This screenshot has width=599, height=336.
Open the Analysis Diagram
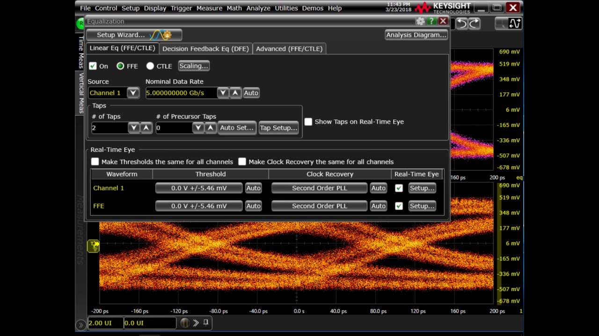[416, 35]
